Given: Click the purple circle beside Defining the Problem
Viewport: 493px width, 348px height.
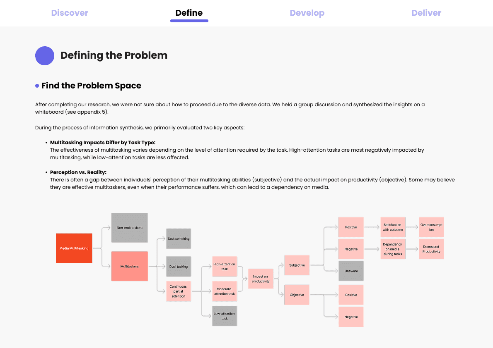Looking at the screenshot, I should (x=45, y=56).
